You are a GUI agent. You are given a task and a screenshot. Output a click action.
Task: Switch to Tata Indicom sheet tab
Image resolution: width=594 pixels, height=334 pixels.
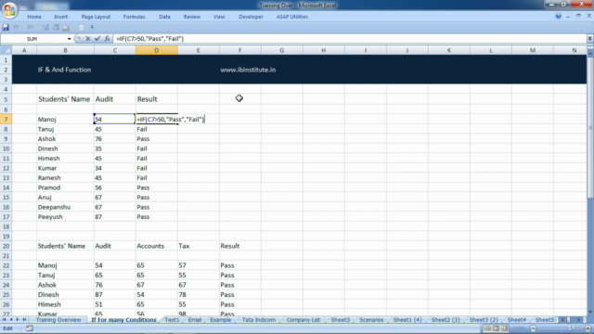259,320
